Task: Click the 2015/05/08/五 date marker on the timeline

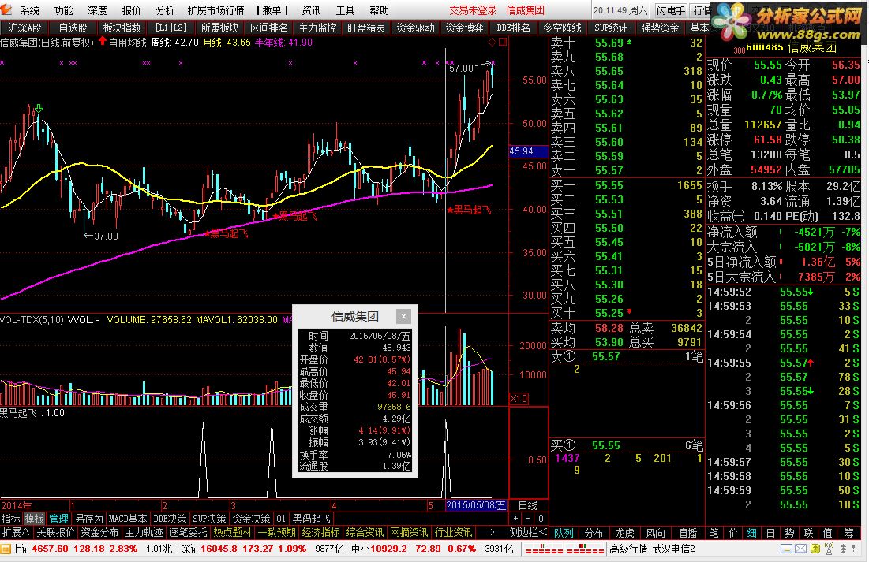Action: click(476, 505)
